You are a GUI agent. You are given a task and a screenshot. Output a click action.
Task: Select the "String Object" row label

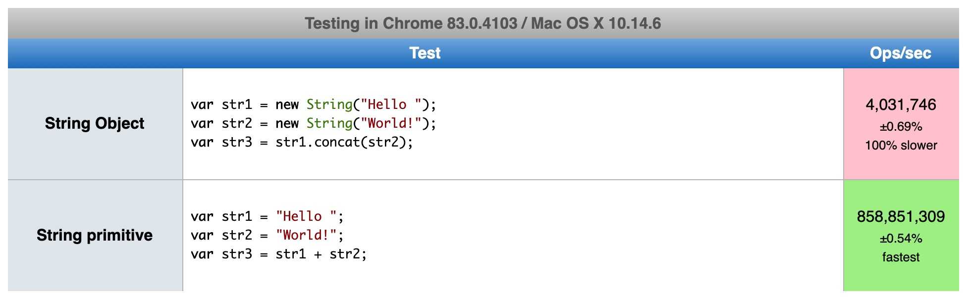tap(95, 123)
